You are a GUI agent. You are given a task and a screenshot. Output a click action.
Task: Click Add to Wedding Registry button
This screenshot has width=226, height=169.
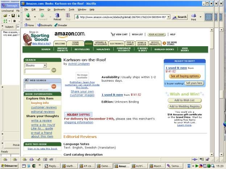tap(185, 107)
